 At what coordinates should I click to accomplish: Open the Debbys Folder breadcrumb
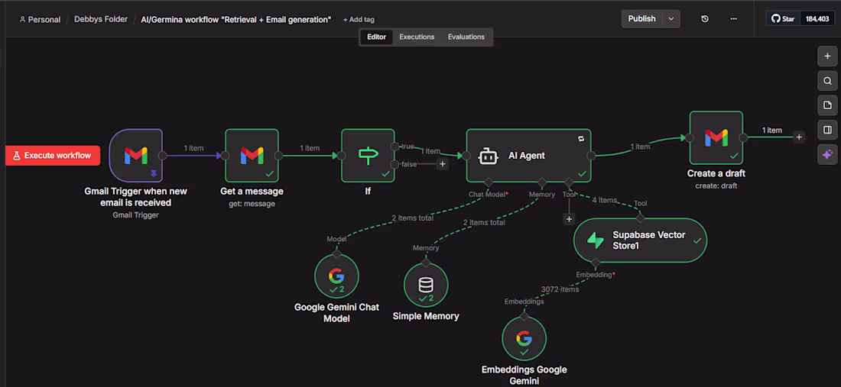point(101,19)
